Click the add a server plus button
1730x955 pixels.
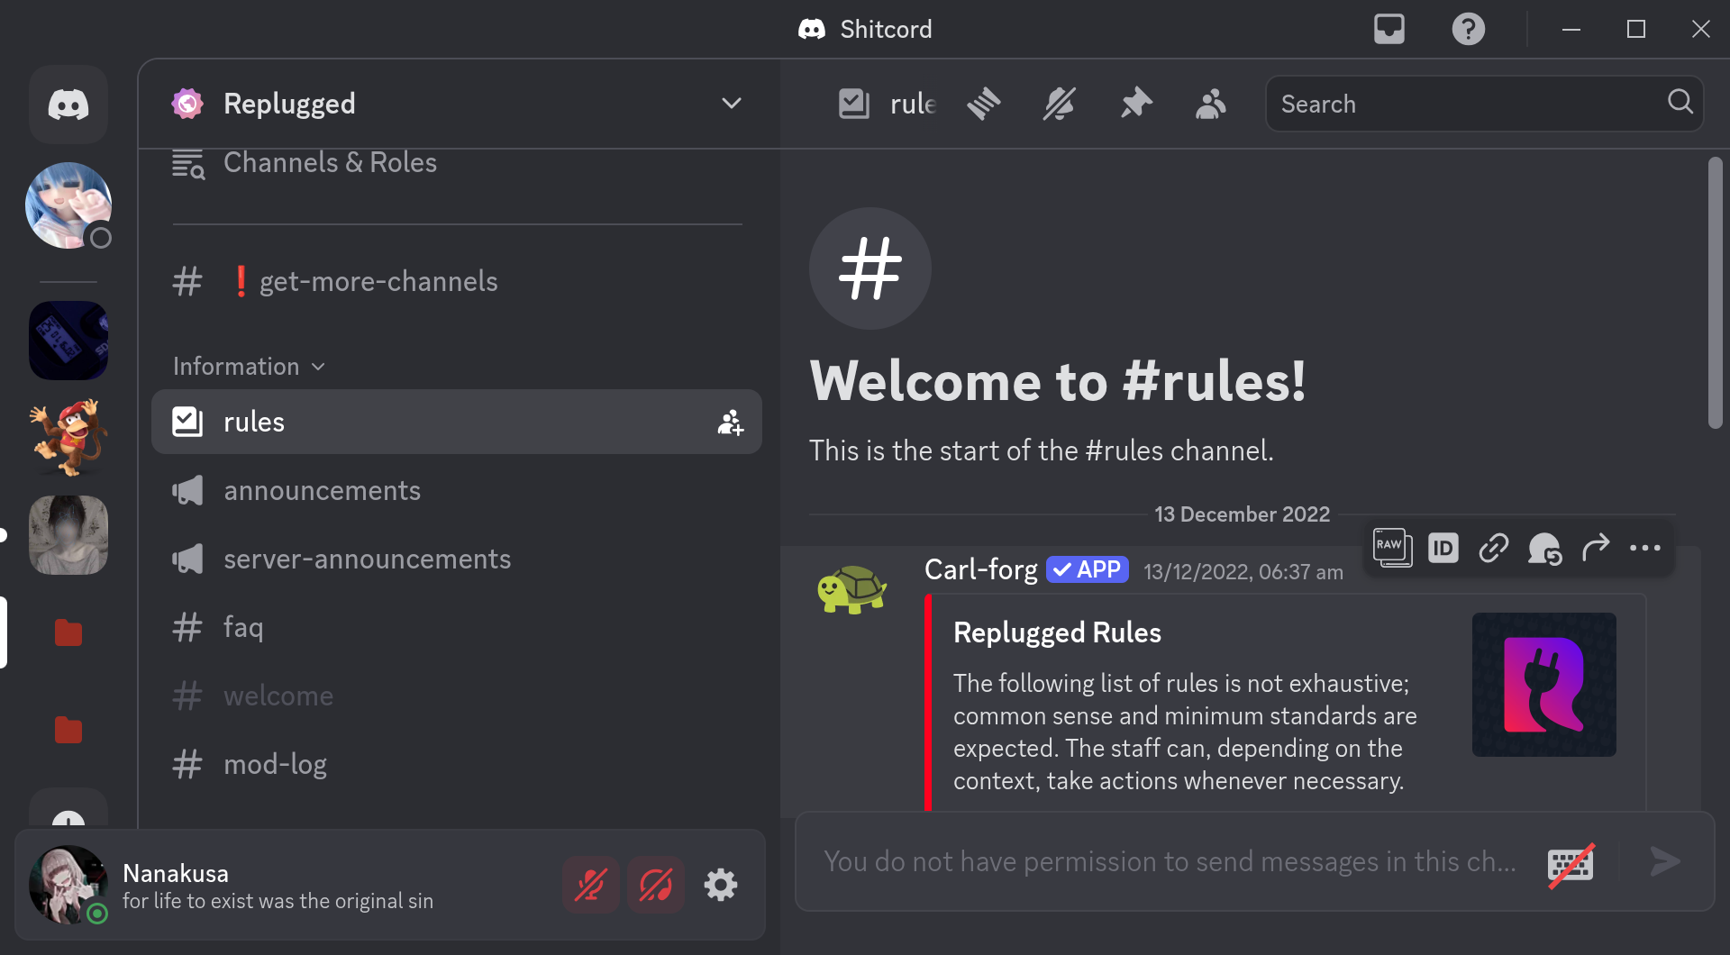coord(68,809)
